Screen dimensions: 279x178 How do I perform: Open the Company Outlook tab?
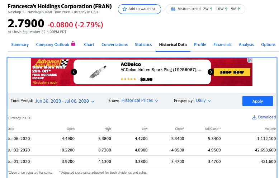pos(52,44)
